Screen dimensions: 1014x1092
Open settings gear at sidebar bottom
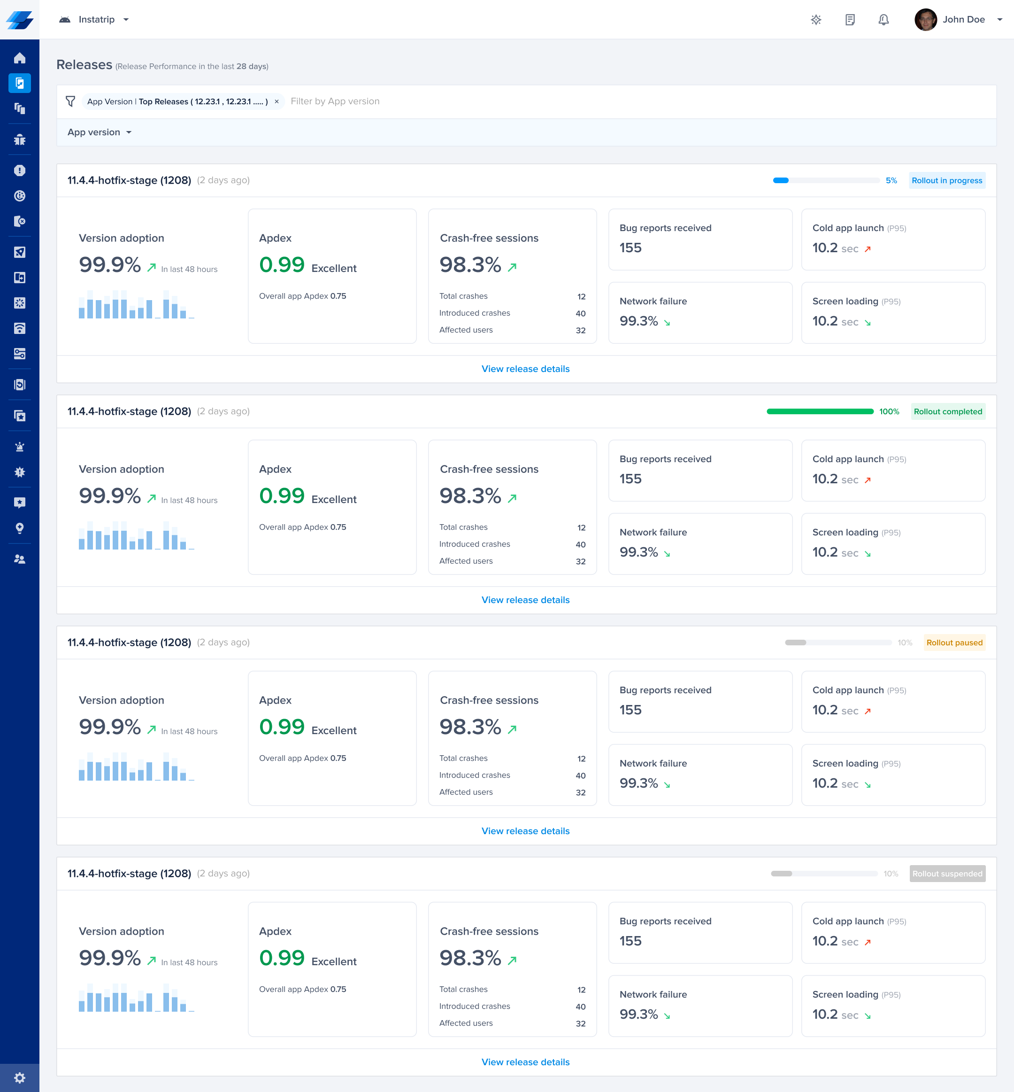pyautogui.click(x=20, y=1077)
